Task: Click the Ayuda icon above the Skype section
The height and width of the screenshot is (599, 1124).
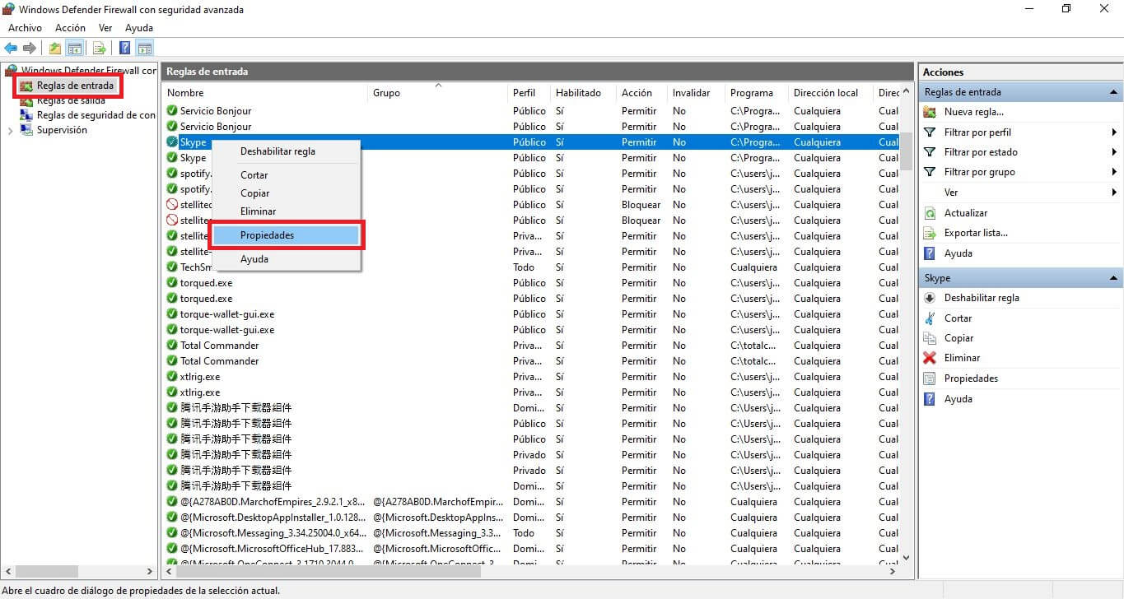Action: (930, 253)
